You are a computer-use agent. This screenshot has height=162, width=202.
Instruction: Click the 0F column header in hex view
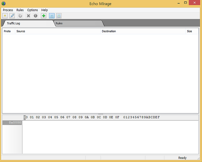pos(117,117)
